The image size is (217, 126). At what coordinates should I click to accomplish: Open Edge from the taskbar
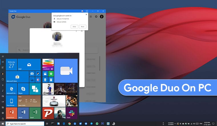point(64,124)
